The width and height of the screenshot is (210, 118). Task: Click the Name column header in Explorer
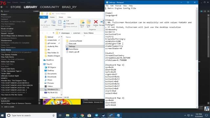(x=68, y=37)
